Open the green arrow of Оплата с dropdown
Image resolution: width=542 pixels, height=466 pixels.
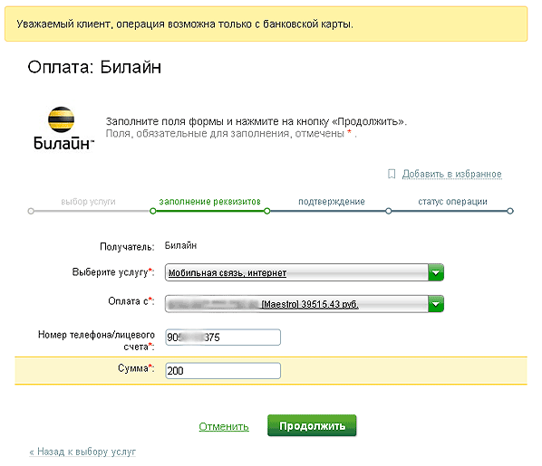(x=436, y=304)
